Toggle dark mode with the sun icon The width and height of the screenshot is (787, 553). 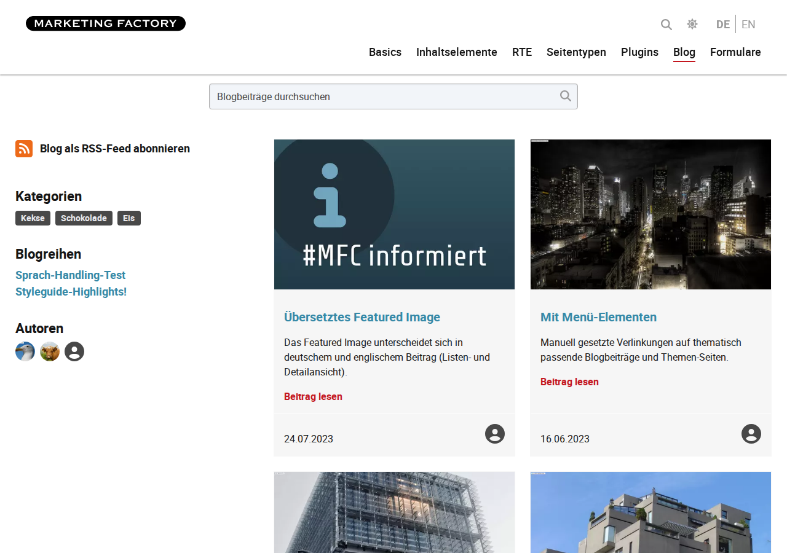(x=692, y=24)
